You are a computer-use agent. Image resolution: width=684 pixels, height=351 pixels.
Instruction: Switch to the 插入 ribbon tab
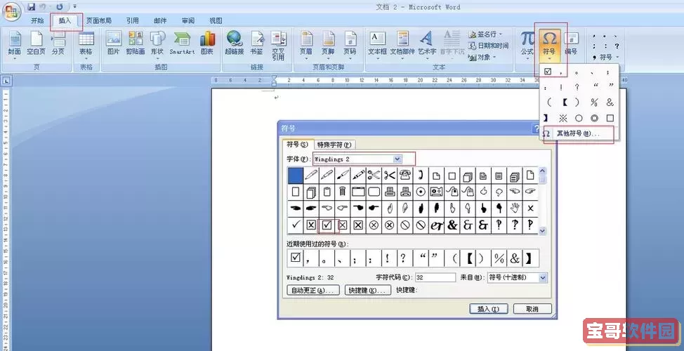[x=65, y=20]
